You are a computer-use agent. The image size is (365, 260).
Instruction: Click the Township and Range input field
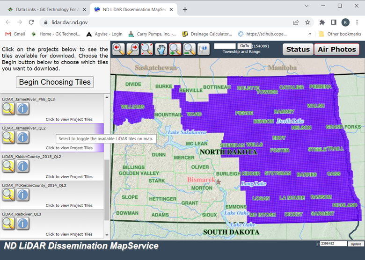click(x=225, y=46)
